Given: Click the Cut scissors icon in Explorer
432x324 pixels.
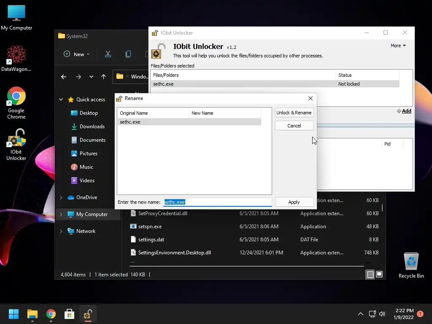Looking at the screenshot, I should pyautogui.click(x=108, y=54).
